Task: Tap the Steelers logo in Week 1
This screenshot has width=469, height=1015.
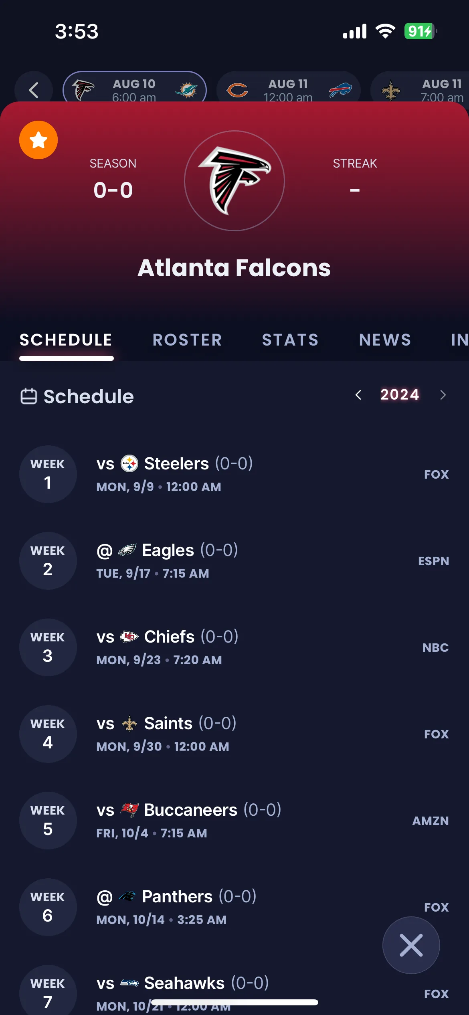Action: pos(129,463)
